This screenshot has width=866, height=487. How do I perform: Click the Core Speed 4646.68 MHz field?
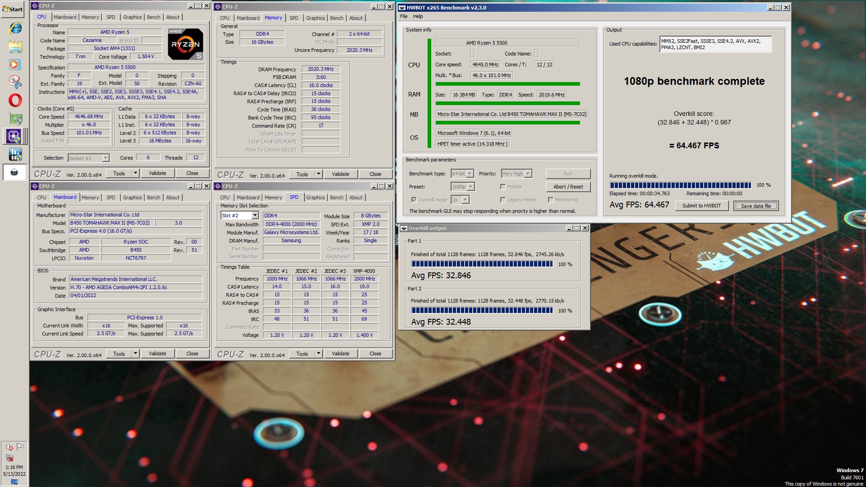point(89,116)
